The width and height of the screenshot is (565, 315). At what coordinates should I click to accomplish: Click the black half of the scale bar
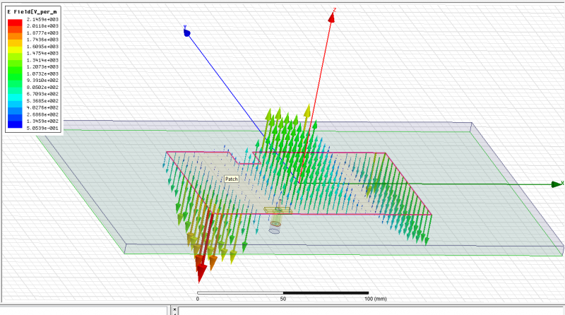click(x=326, y=293)
